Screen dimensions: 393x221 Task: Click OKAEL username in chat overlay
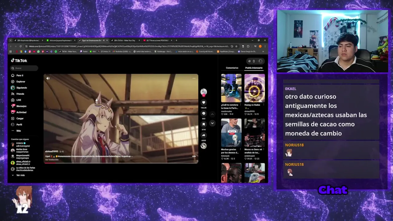click(x=290, y=89)
